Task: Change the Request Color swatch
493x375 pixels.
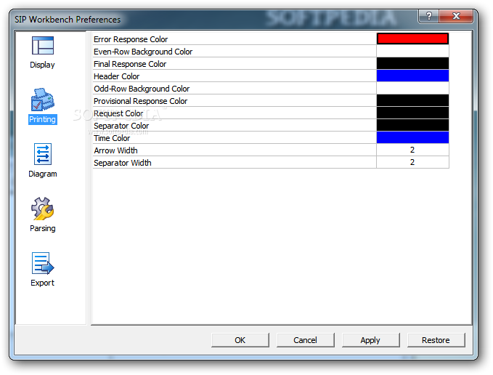Action: [412, 113]
